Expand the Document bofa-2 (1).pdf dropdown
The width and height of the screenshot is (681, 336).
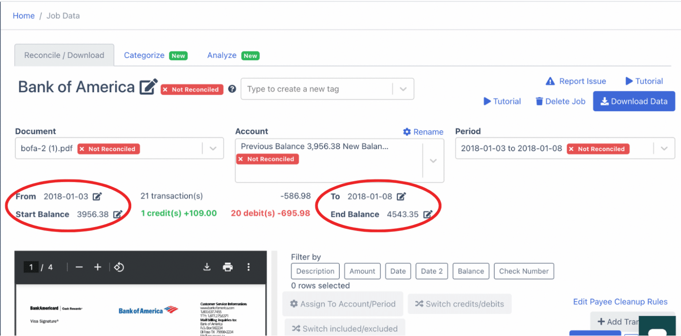click(213, 148)
